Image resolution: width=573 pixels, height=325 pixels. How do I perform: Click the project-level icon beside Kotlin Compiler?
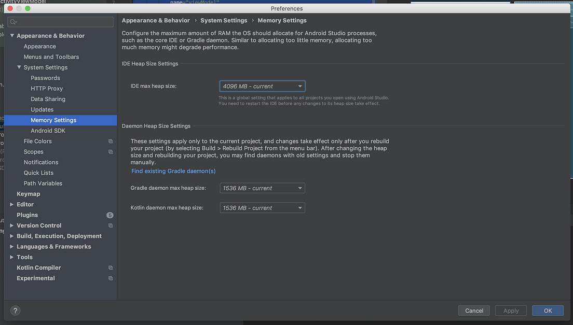(111, 268)
